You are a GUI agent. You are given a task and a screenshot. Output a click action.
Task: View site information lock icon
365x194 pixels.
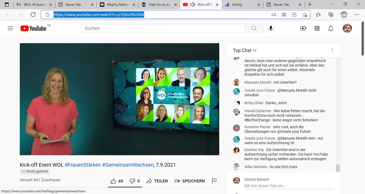tap(47, 15)
